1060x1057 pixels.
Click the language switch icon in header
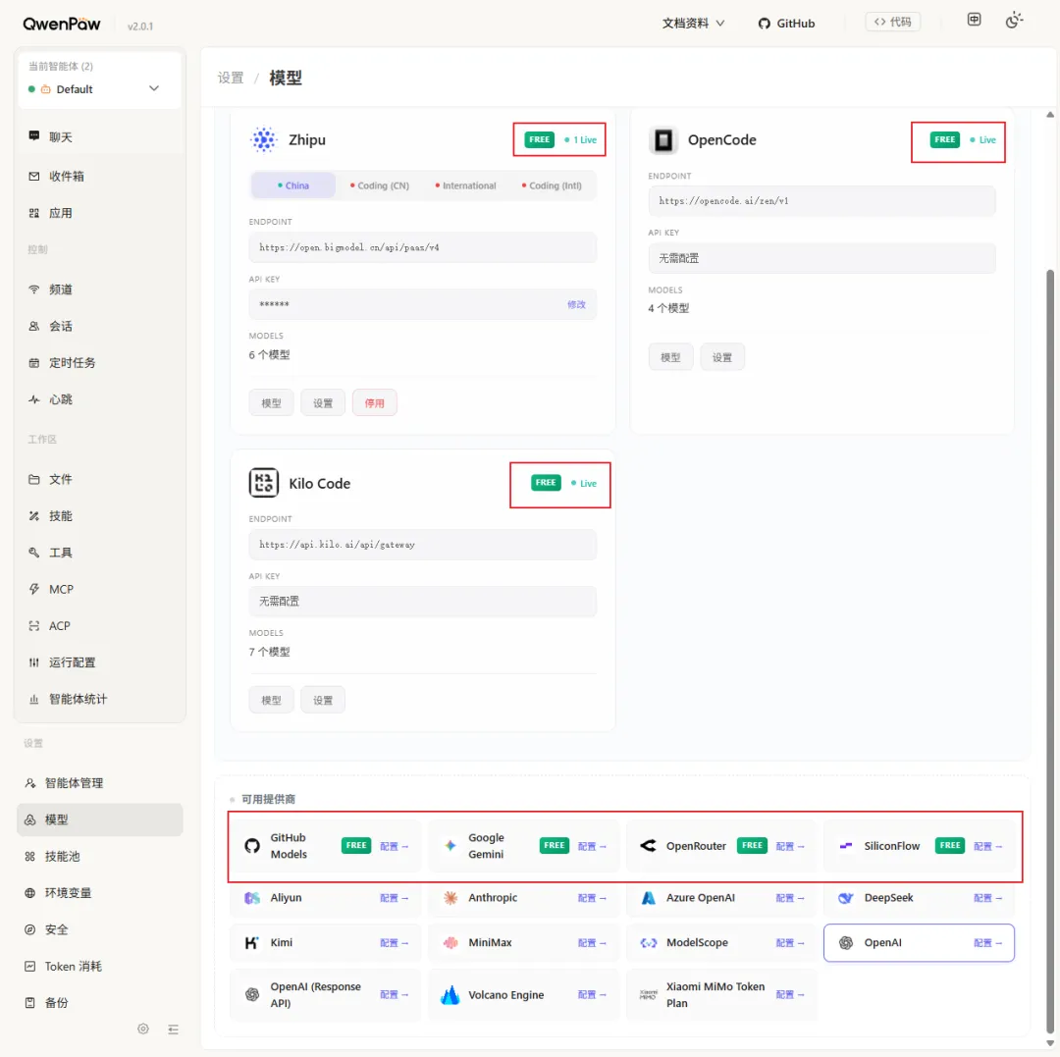974,20
